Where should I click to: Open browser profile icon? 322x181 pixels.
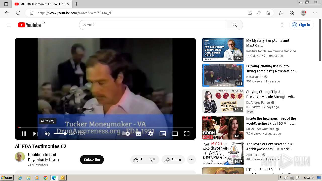[304, 13]
